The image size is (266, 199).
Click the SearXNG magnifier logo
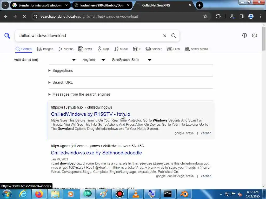click(7, 36)
